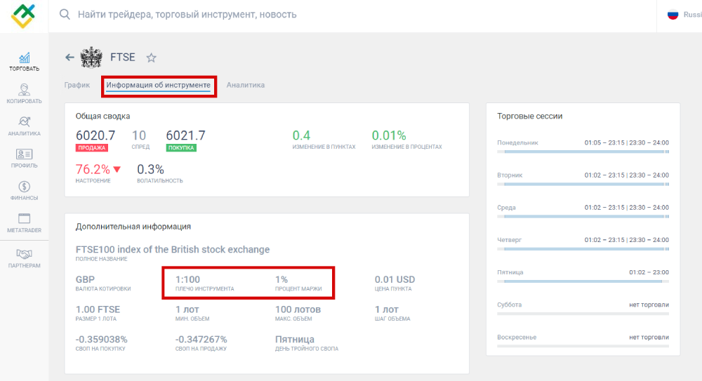The height and width of the screenshot is (381, 702).
Task: Open the Аналитика sidebar section
Action: (x=24, y=126)
